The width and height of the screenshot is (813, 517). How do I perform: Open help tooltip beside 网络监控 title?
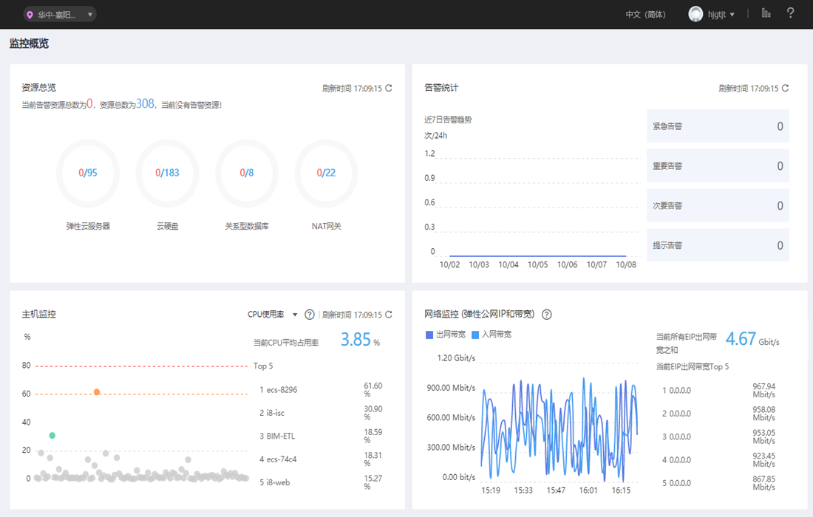pos(546,315)
